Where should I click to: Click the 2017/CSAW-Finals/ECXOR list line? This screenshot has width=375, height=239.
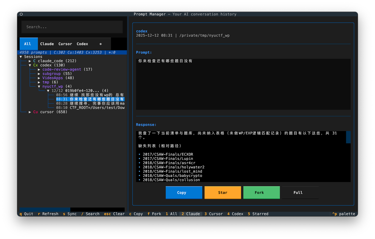pyautogui.click(x=168, y=155)
